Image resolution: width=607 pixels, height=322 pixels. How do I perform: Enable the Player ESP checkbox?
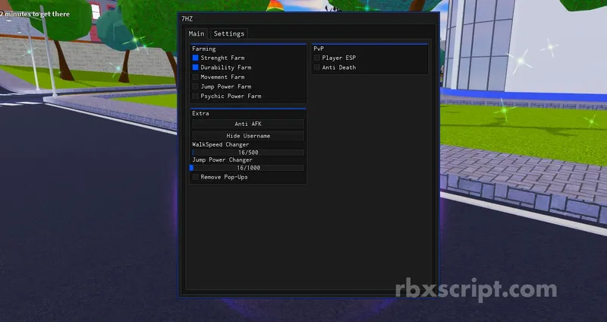click(x=317, y=58)
